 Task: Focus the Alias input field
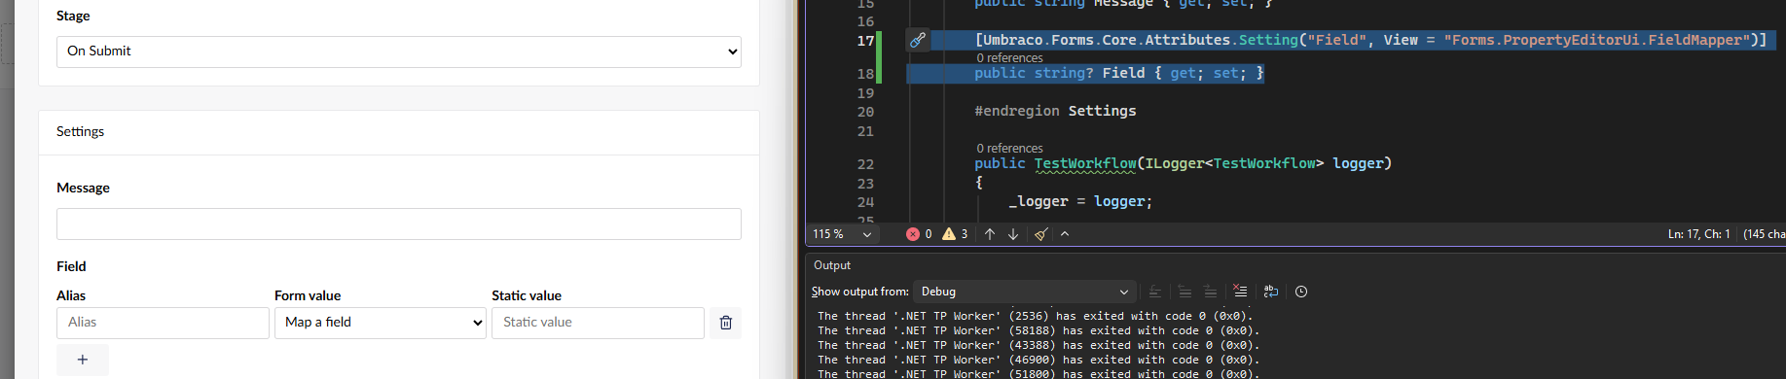[163, 323]
